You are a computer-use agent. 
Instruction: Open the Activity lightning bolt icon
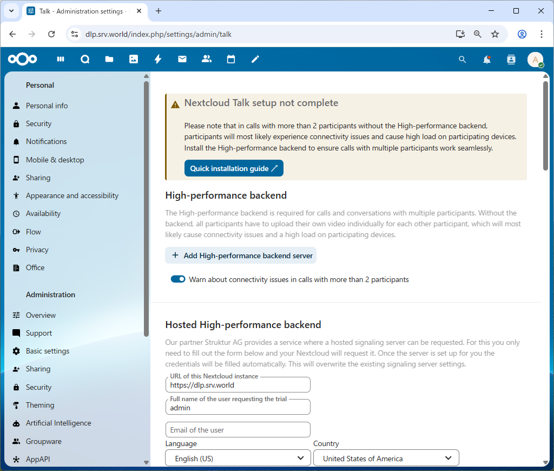coord(158,60)
